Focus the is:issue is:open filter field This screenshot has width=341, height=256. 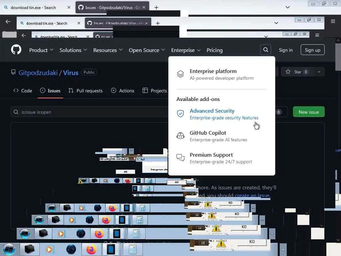coord(89,112)
